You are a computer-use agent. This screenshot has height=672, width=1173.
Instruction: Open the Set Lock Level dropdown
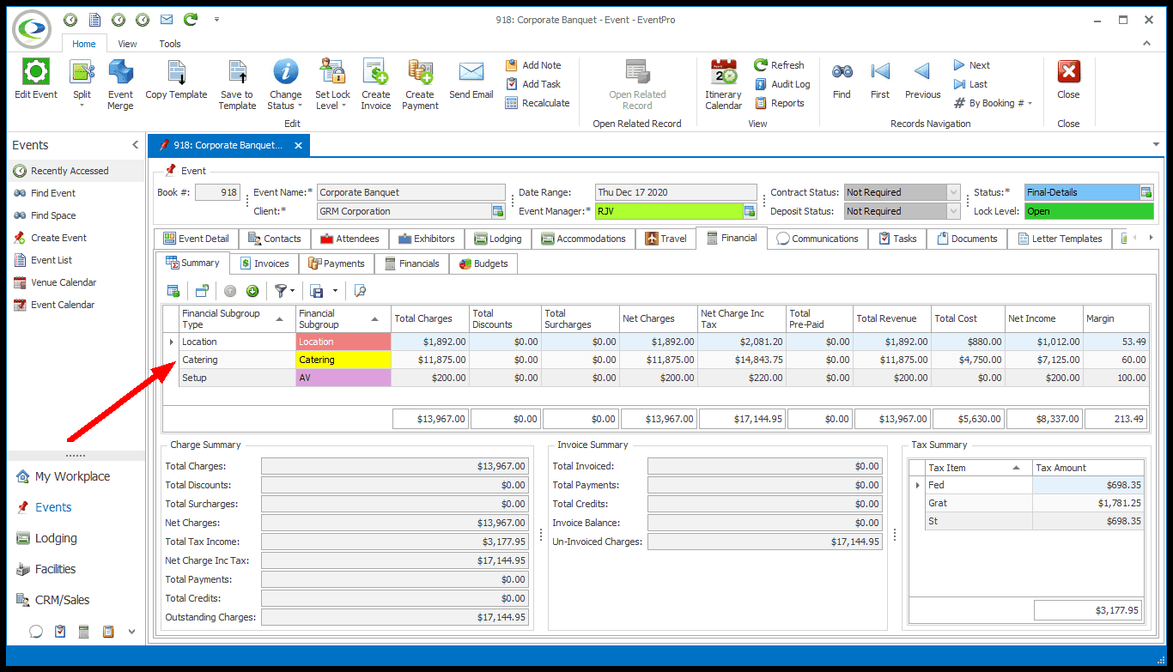(332, 84)
